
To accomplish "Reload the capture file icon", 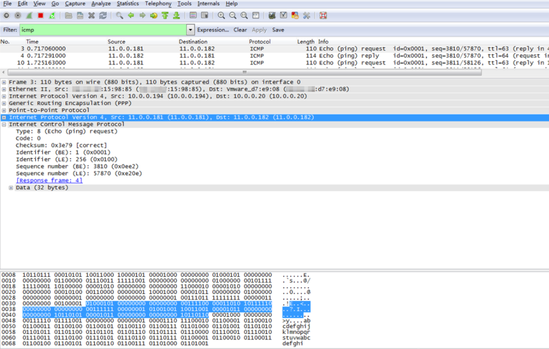I will [103, 16].
